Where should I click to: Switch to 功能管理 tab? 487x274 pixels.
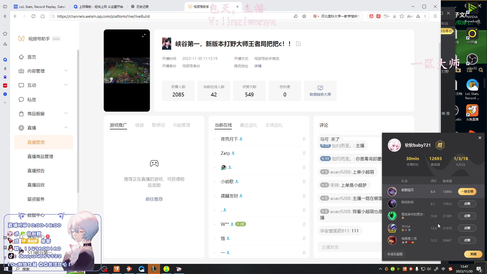tap(182, 125)
